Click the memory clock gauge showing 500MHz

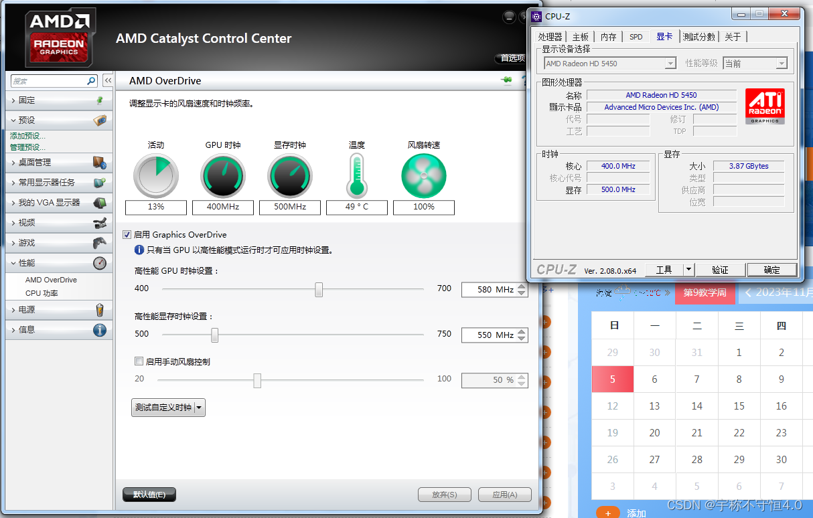point(290,177)
